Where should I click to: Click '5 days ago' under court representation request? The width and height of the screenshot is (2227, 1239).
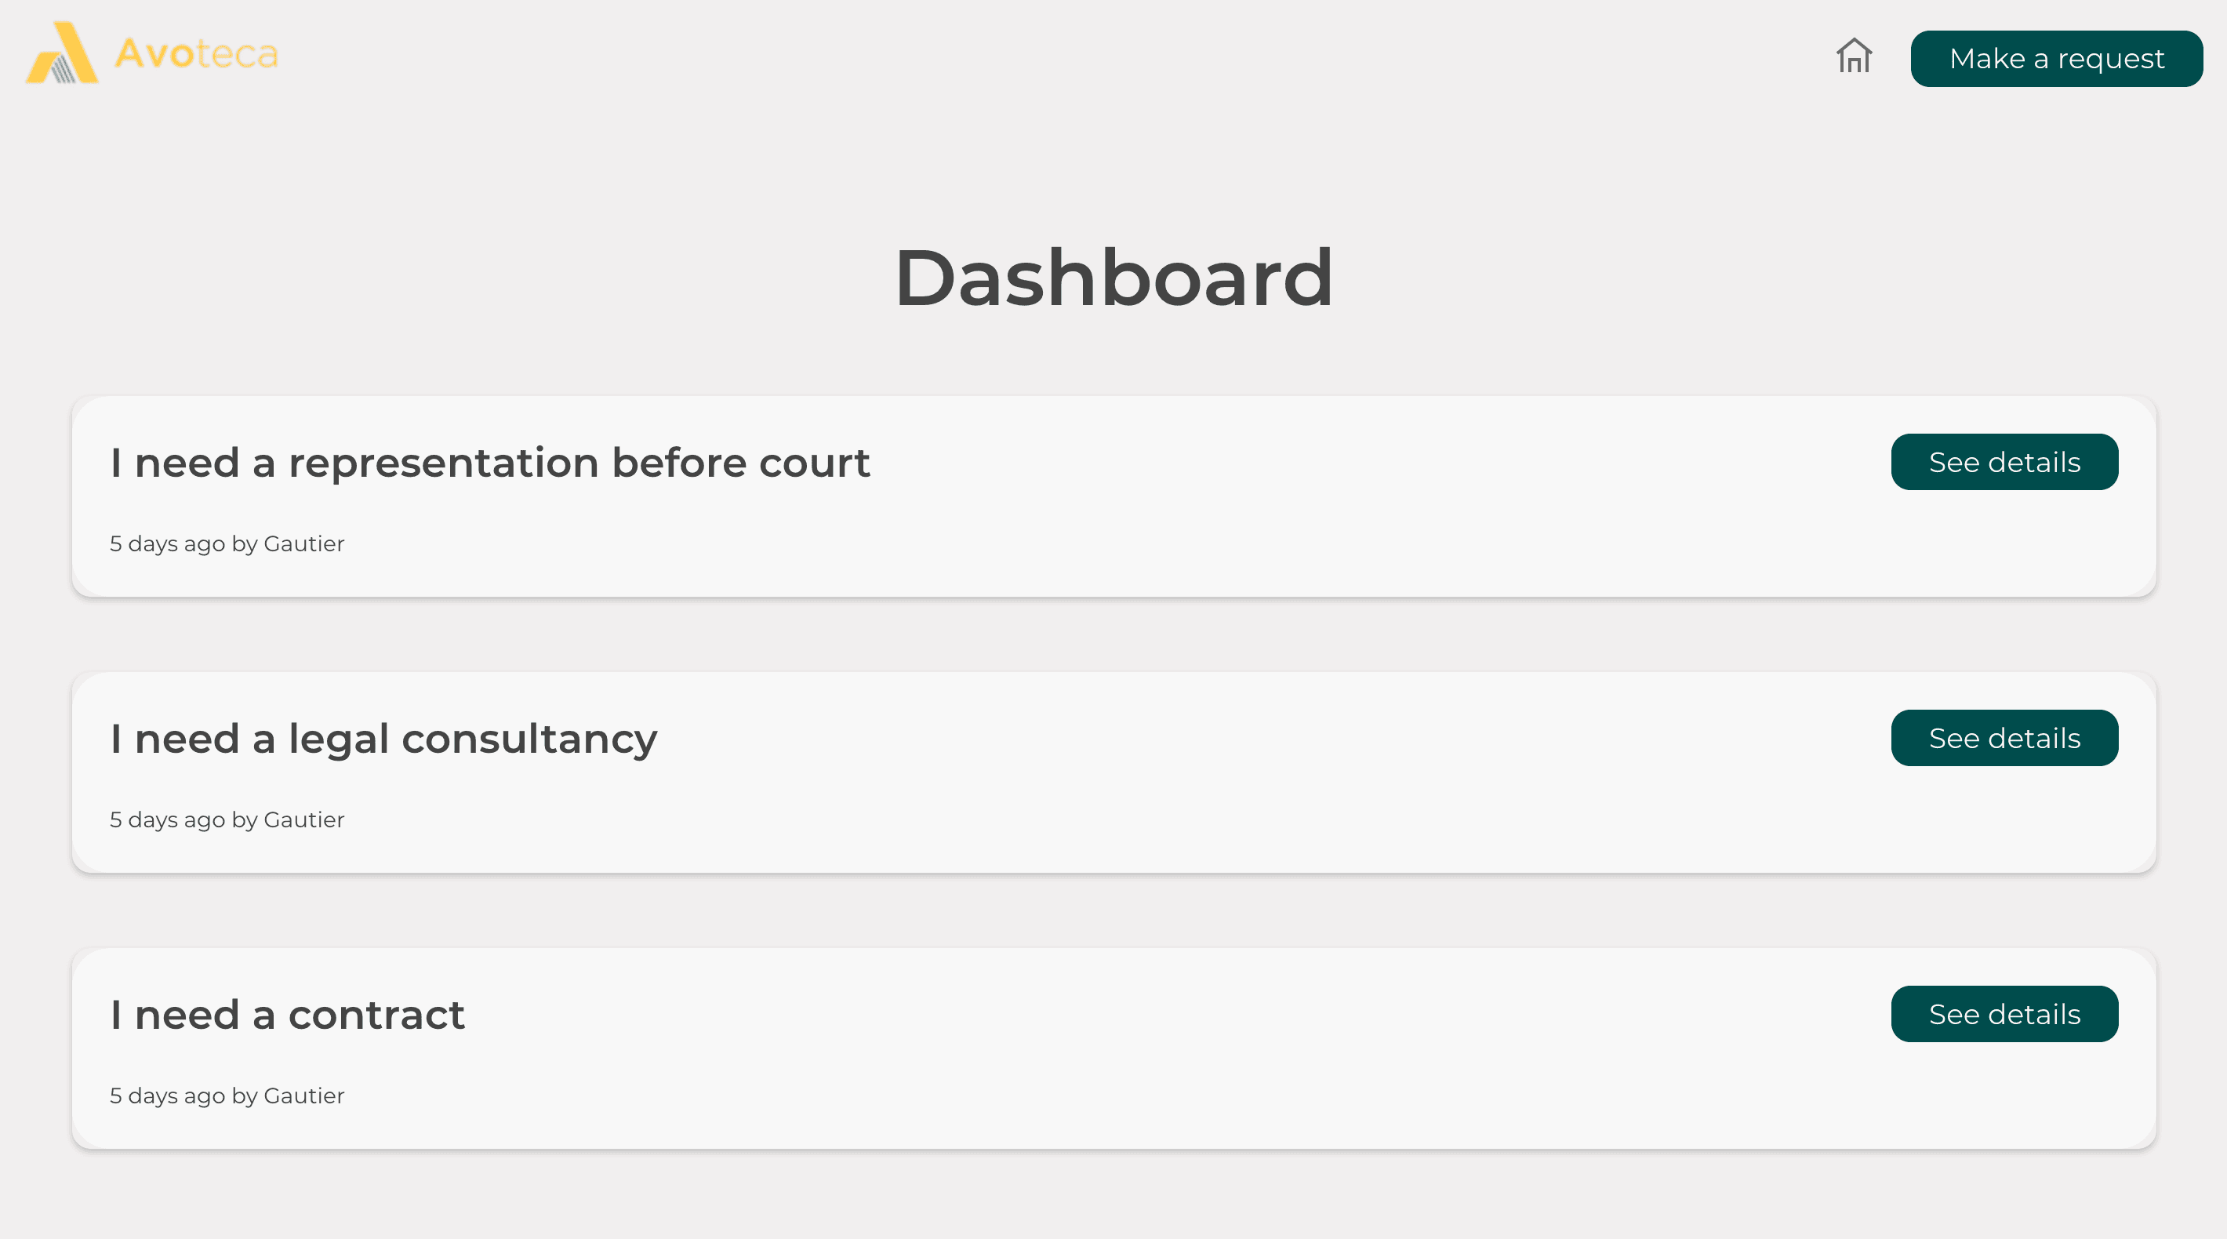pos(168,544)
